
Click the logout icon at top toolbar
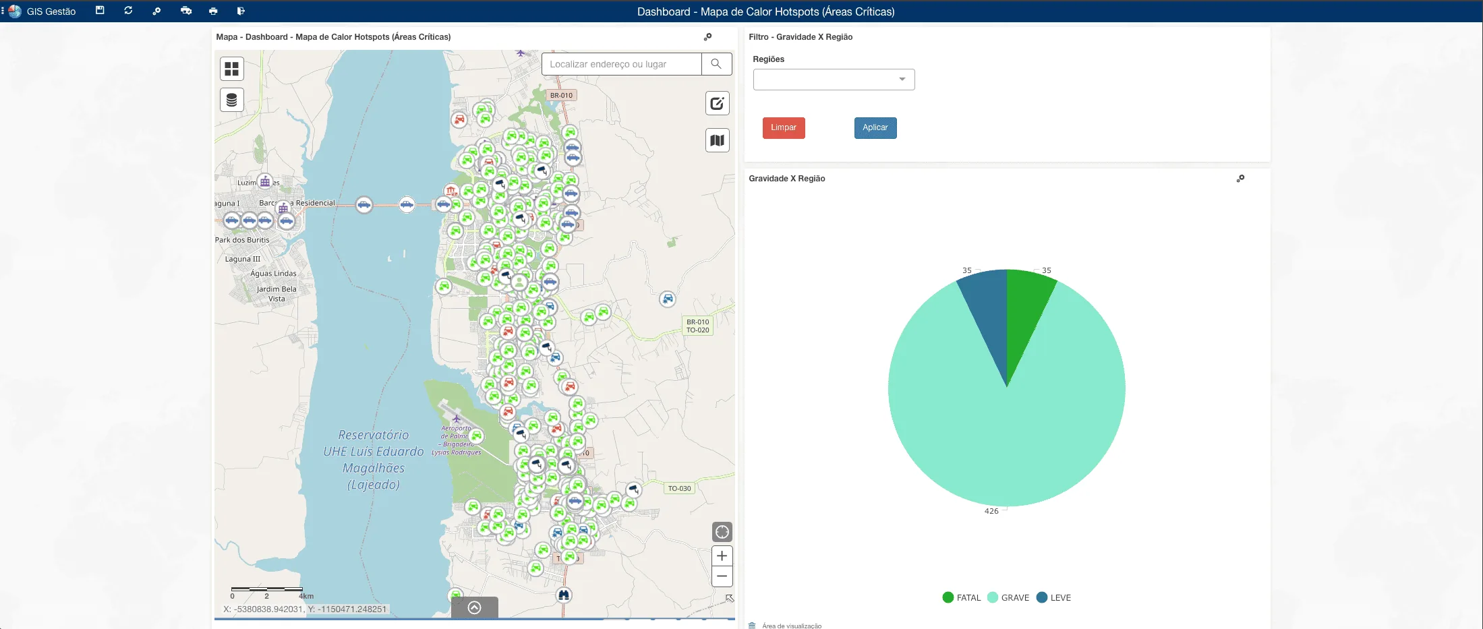(x=241, y=11)
